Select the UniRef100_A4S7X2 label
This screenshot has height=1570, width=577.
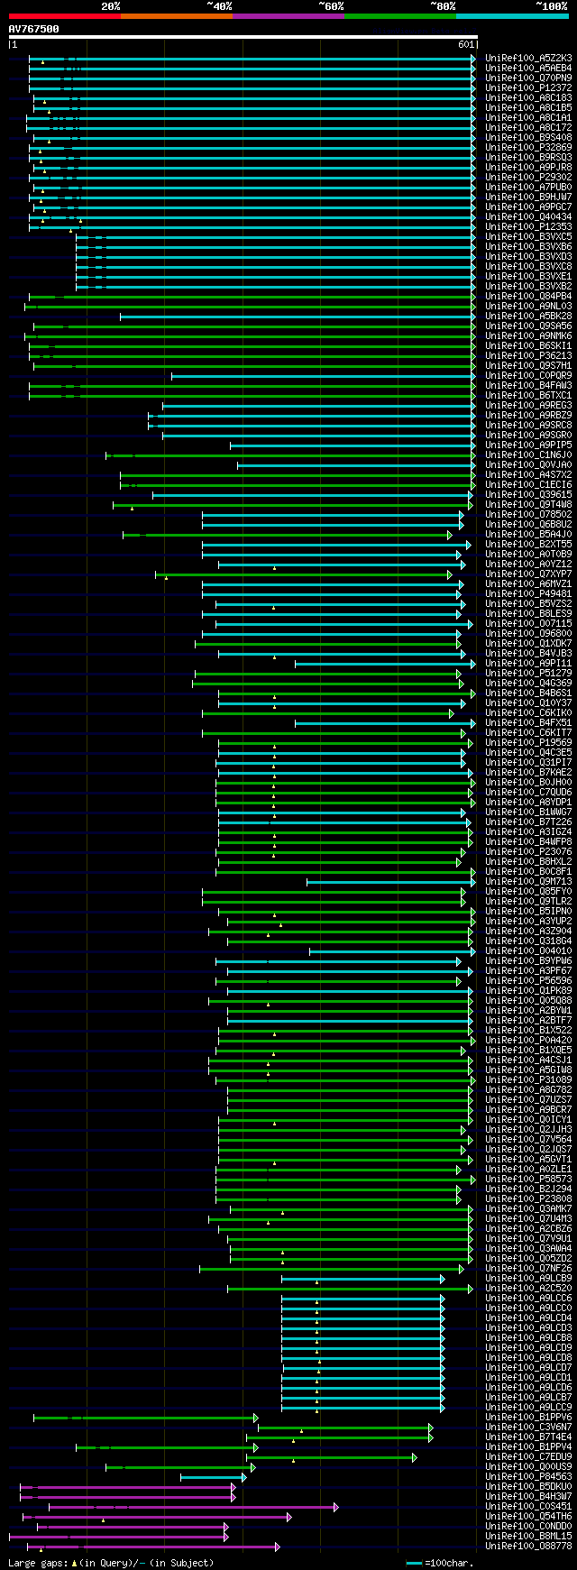(x=528, y=475)
